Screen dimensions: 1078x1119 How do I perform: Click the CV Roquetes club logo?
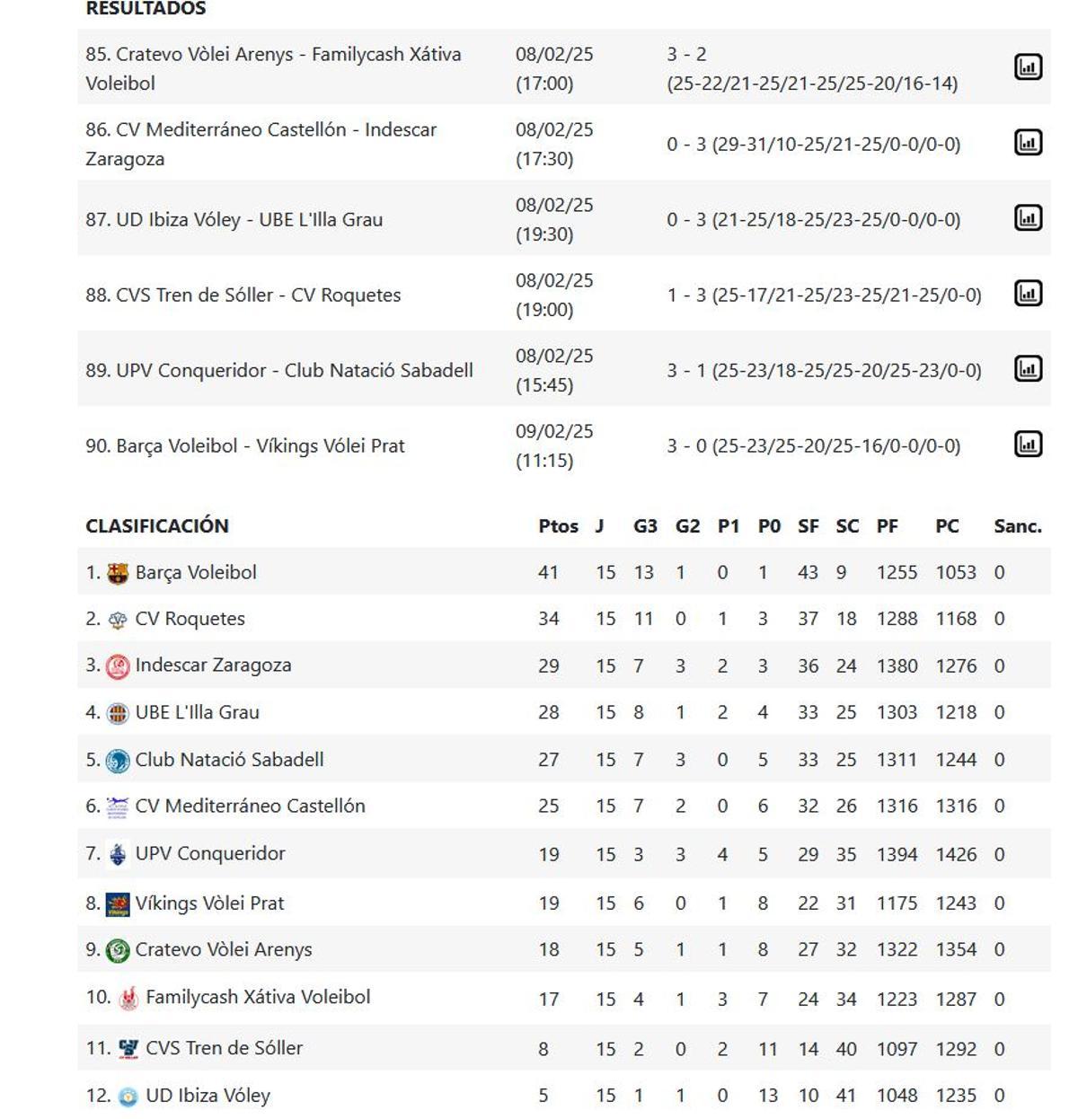[x=118, y=618]
